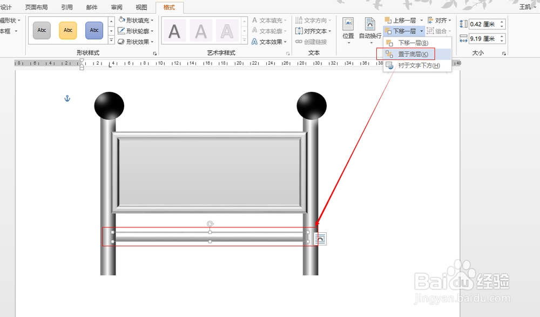Open the 审阅 (Review) ribbon tab

pos(117,7)
